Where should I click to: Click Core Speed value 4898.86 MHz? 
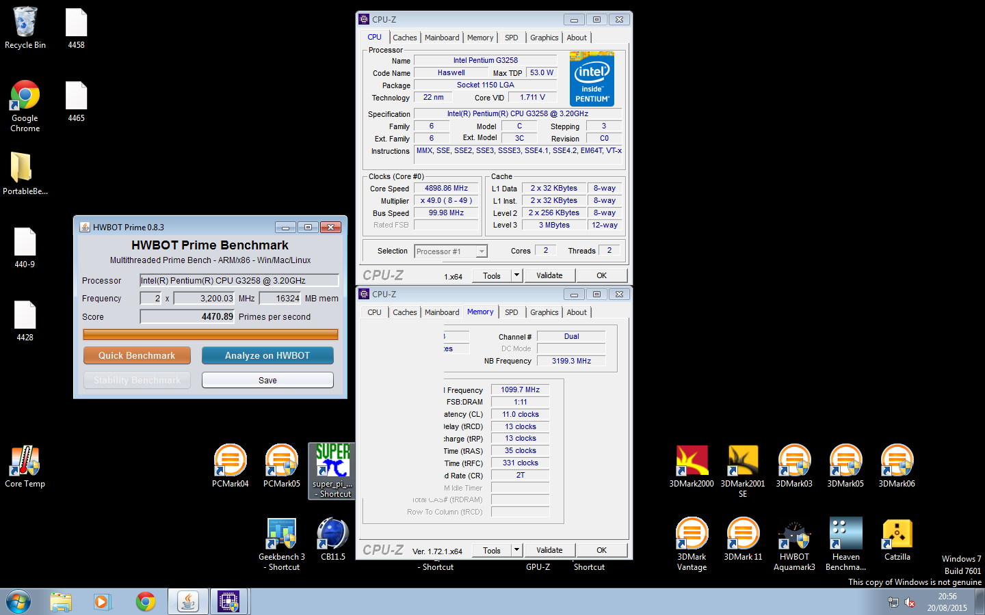[446, 188]
